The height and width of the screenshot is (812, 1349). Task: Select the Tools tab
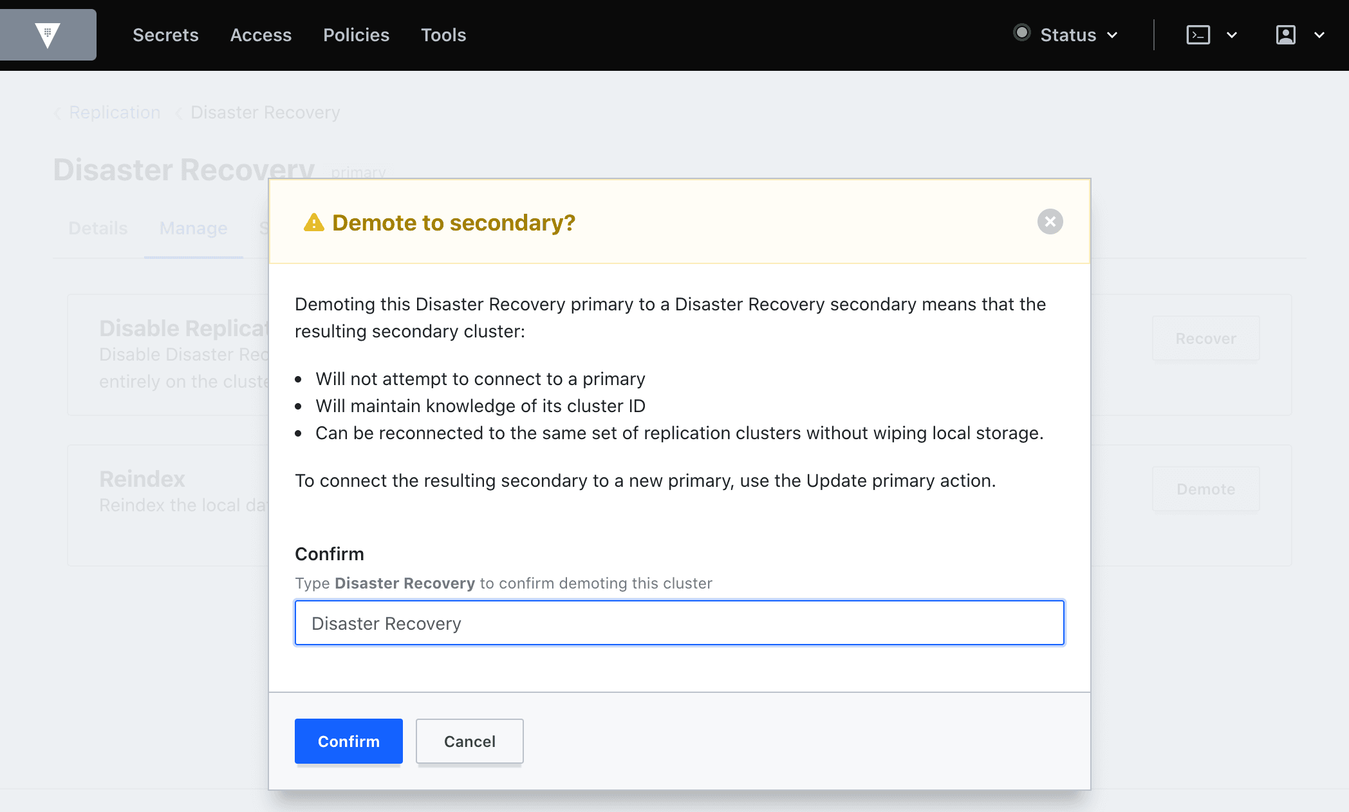coord(443,35)
